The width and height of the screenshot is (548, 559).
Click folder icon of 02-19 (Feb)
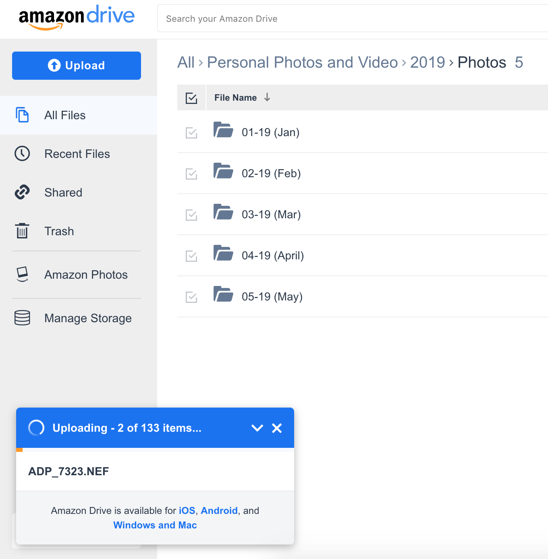223,171
